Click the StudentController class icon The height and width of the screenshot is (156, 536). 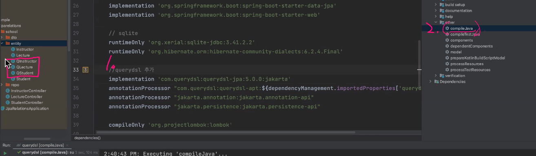tap(8, 103)
